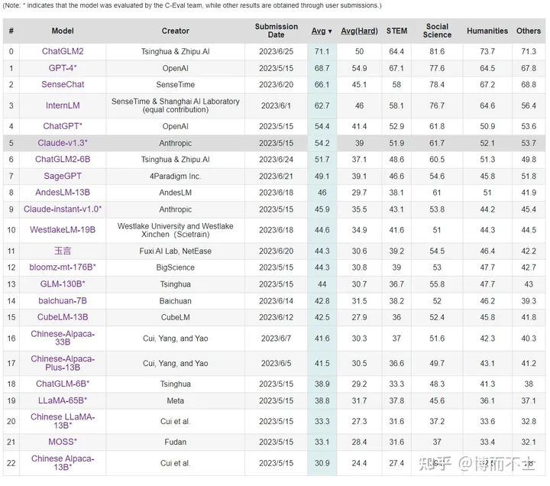The width and height of the screenshot is (550, 486).
Task: Select 'Westlake University and Westlake Xinchen' cell
Action: 176,230
